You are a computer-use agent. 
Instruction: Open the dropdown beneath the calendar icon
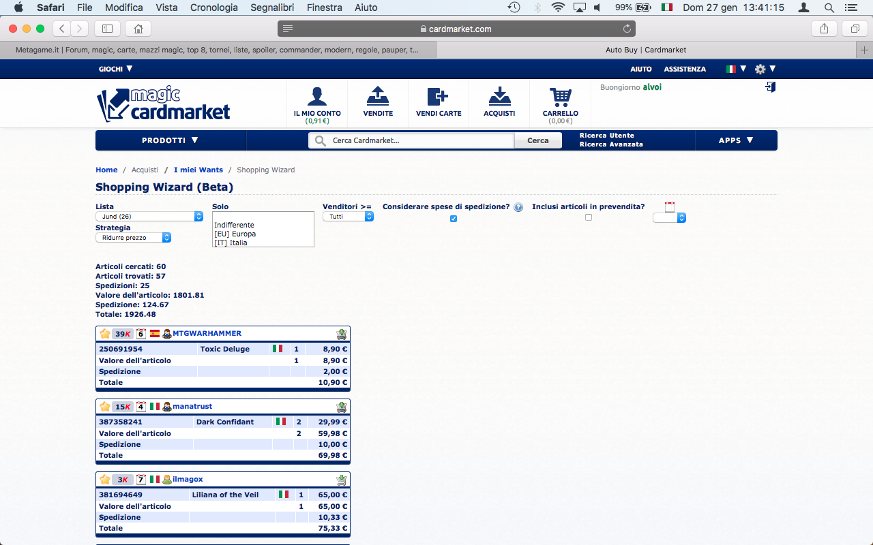[669, 218]
